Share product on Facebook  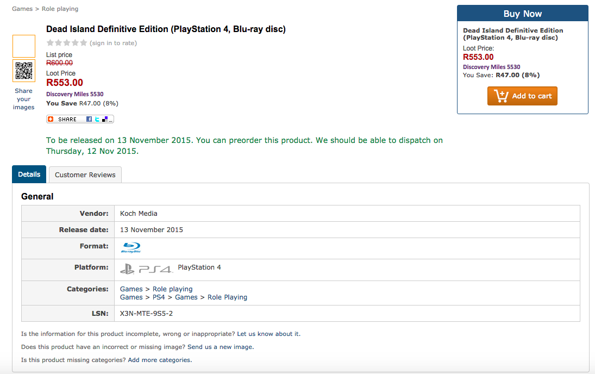(89, 119)
